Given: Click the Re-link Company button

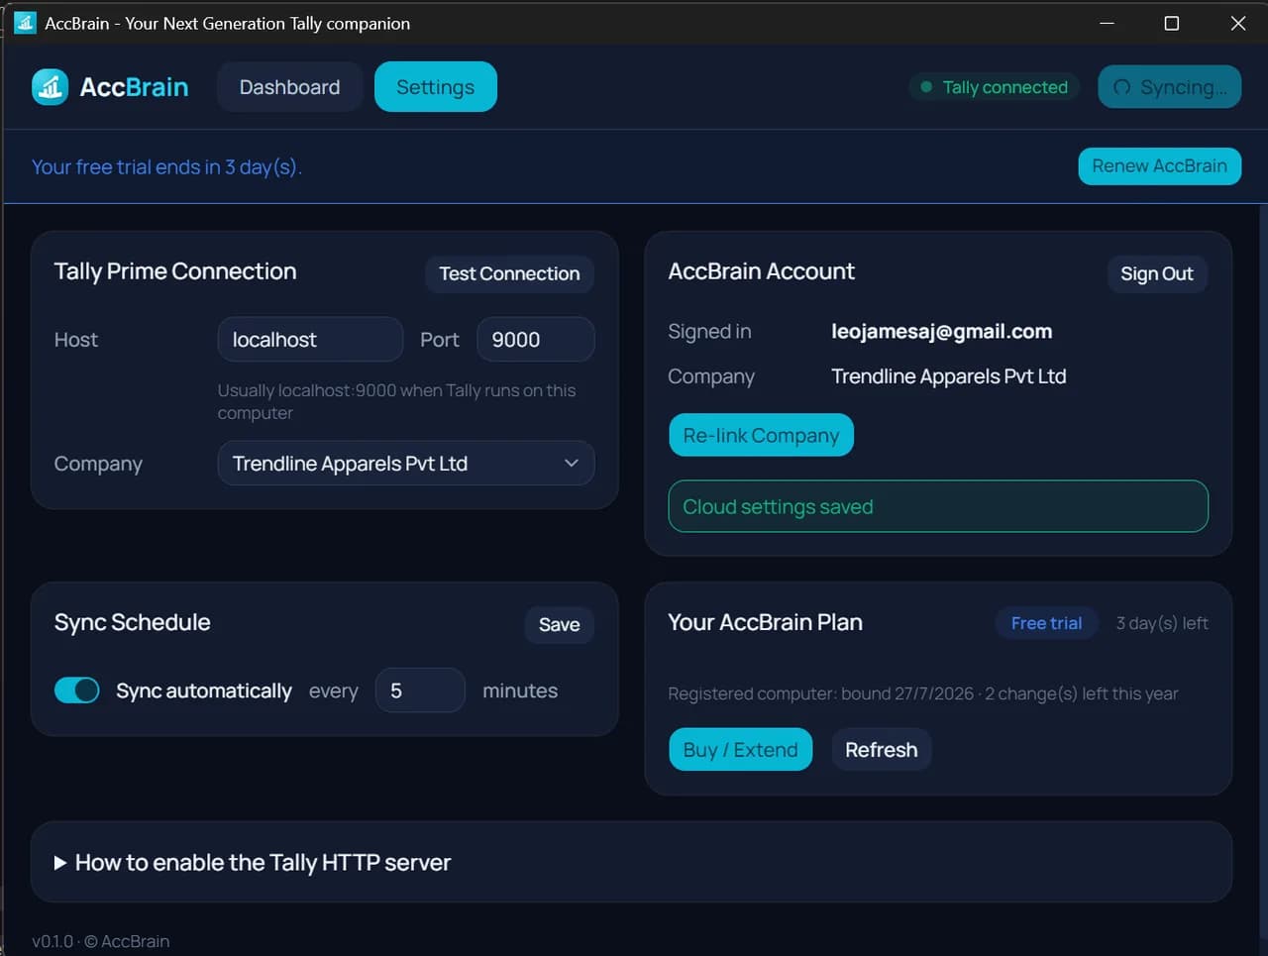Looking at the screenshot, I should (x=761, y=435).
